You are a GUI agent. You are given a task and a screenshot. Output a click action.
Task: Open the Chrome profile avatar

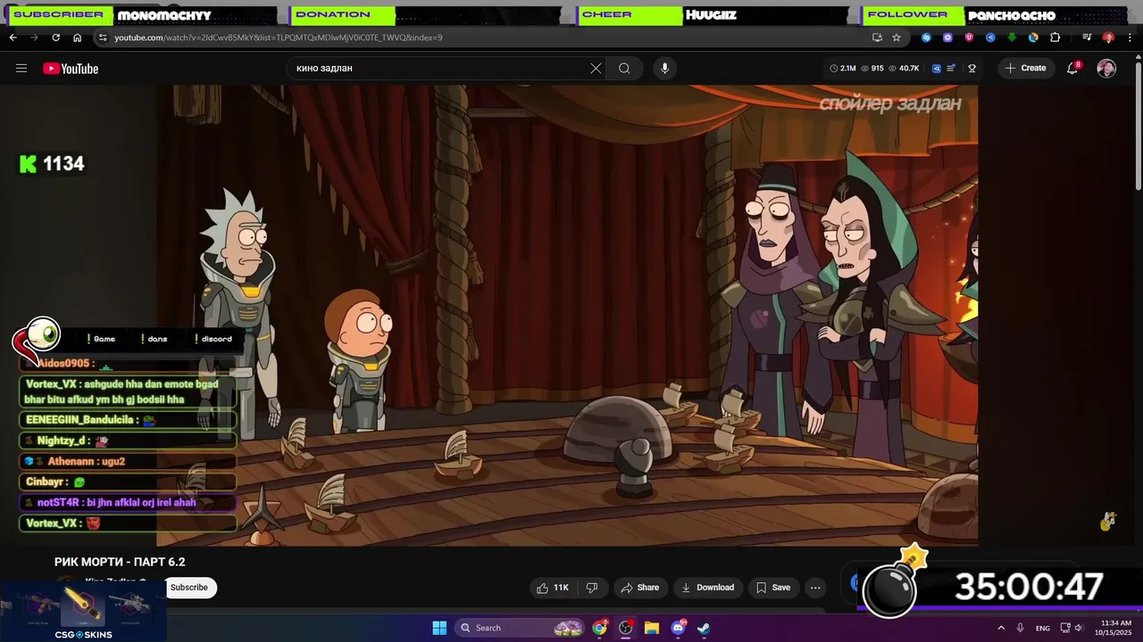(1108, 37)
